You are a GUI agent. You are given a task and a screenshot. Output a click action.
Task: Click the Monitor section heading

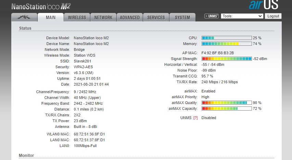pyautogui.click(x=26, y=156)
